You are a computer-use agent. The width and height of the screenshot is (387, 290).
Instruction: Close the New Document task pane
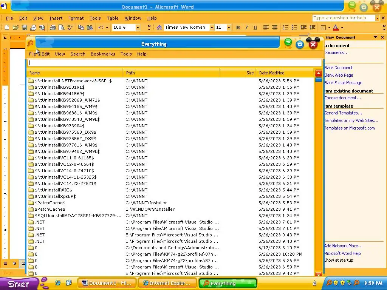382,37
